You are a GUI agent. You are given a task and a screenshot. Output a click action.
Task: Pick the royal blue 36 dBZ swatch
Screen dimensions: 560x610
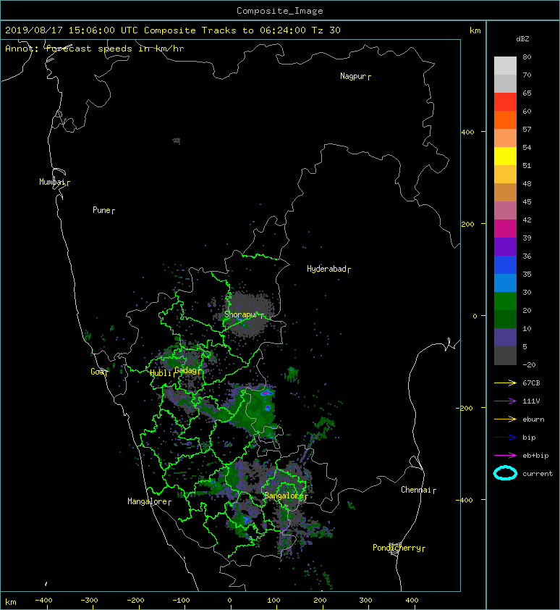point(505,264)
